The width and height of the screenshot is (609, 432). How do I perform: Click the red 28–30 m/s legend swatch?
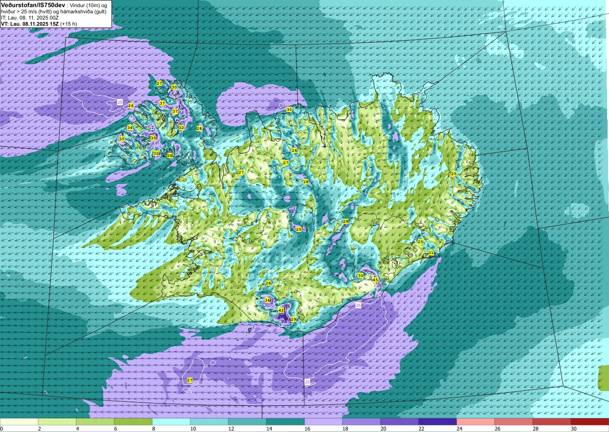[x=552, y=422]
